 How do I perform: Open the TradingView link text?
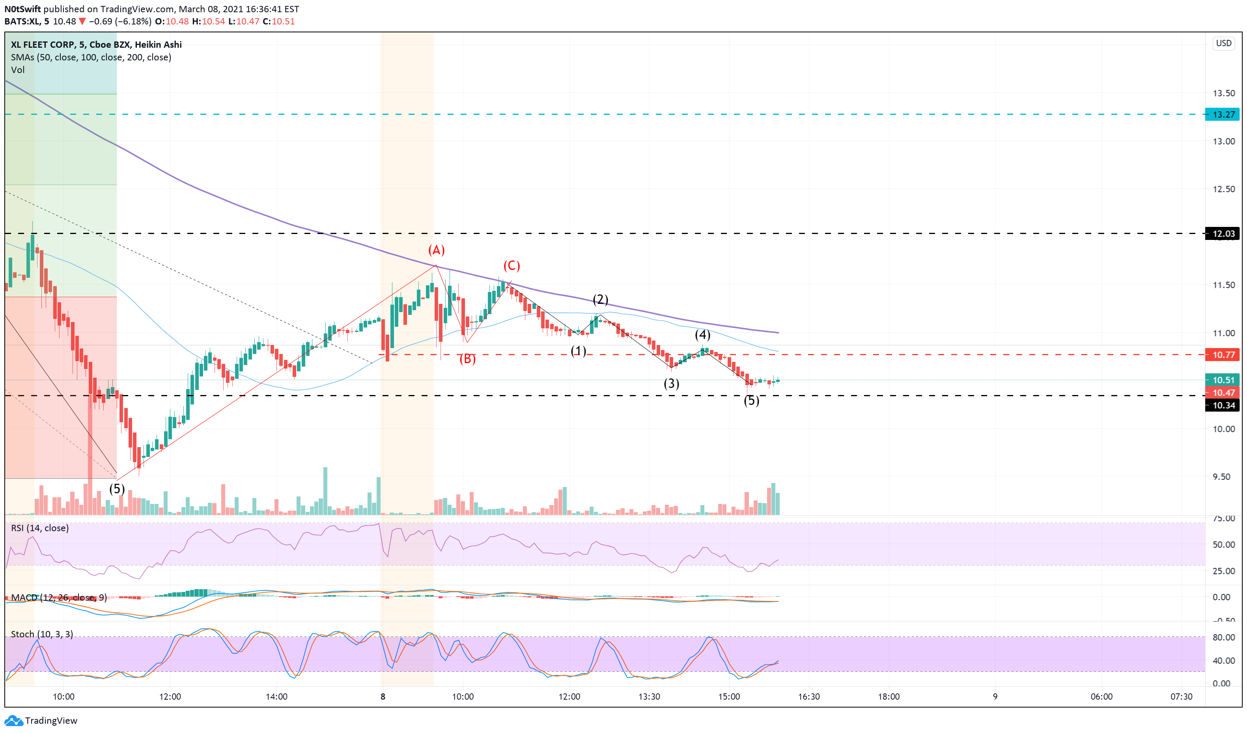point(51,721)
